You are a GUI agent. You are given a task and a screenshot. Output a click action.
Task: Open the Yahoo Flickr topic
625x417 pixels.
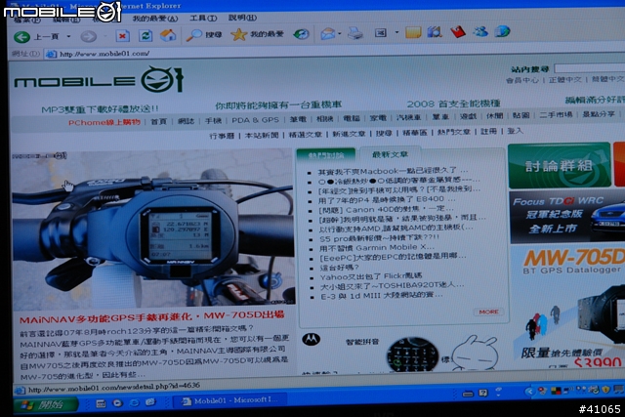coord(371,276)
